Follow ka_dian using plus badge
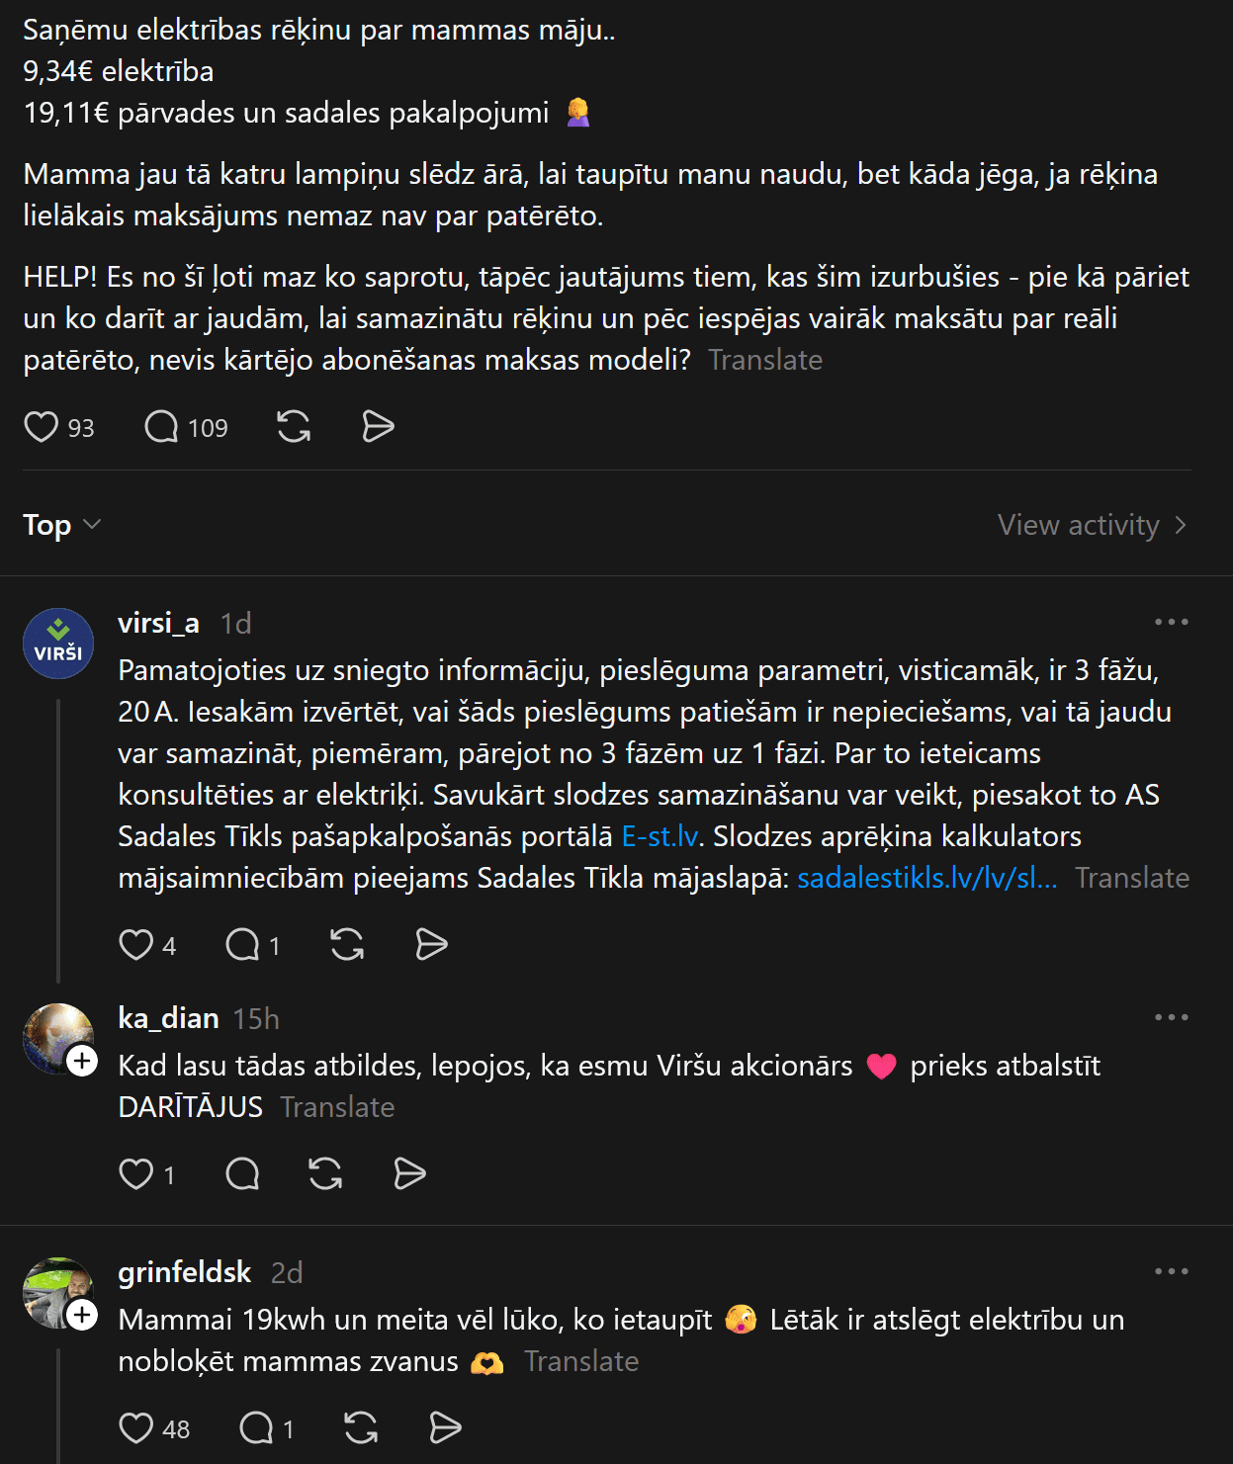This screenshot has height=1464, width=1233. (82, 1061)
